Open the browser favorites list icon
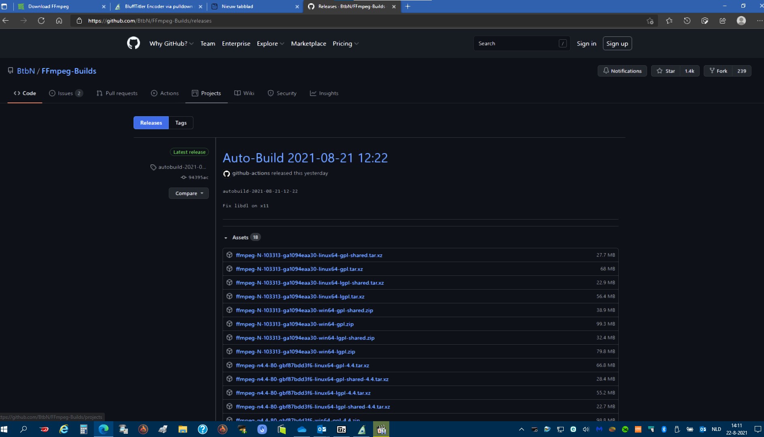Viewport: 764px width, 437px height. 669,21
